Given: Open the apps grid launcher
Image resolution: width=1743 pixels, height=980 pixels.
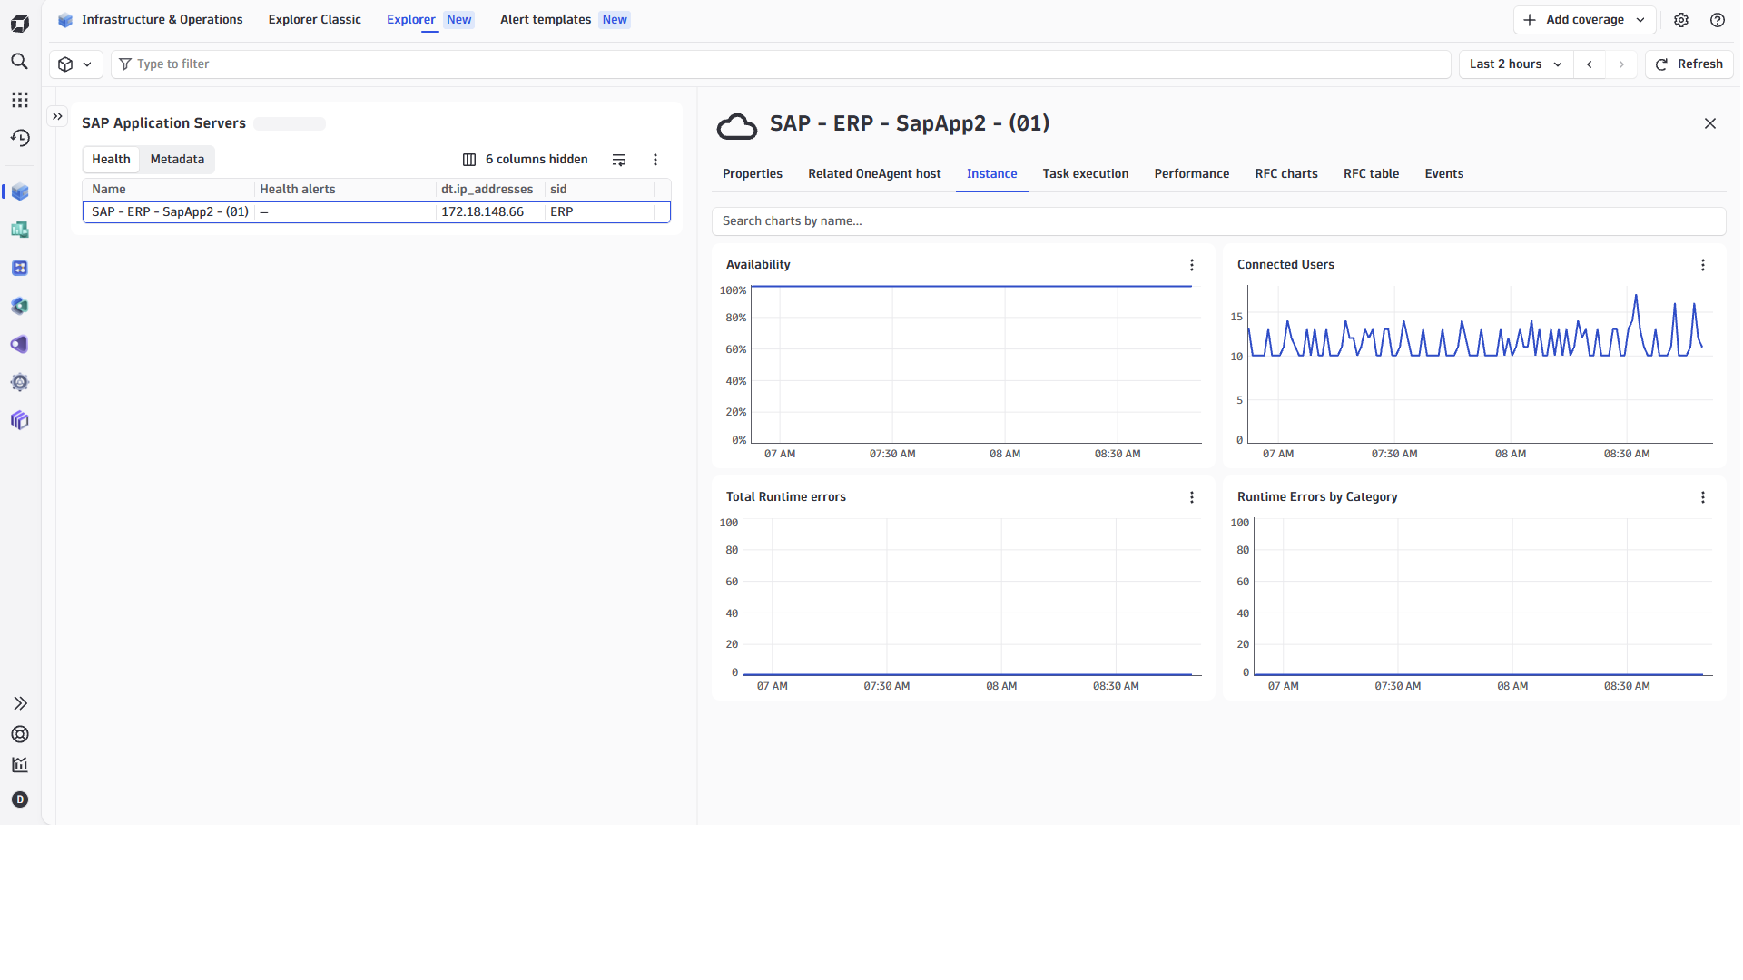Looking at the screenshot, I should click(20, 100).
